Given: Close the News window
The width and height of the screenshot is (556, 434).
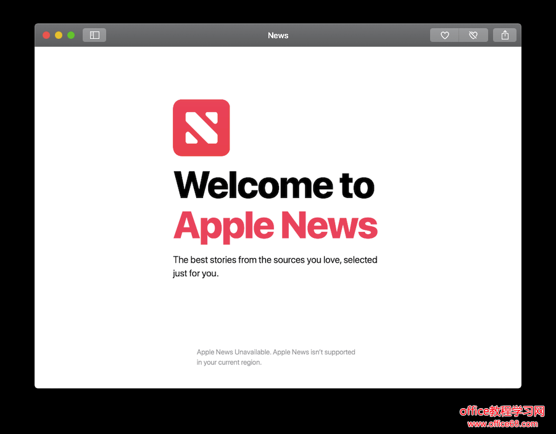Looking at the screenshot, I should tap(46, 35).
